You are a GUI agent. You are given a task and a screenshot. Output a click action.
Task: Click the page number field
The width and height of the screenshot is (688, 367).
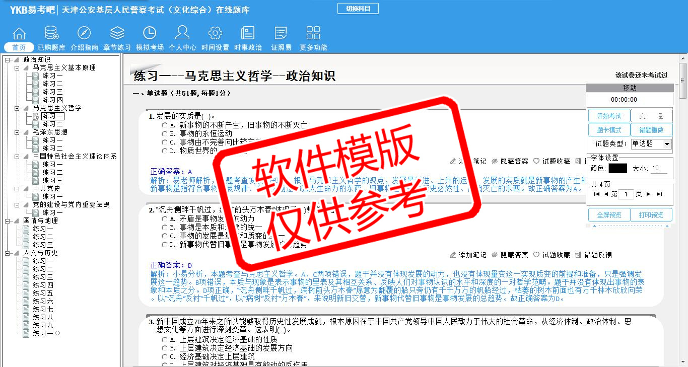click(626, 194)
